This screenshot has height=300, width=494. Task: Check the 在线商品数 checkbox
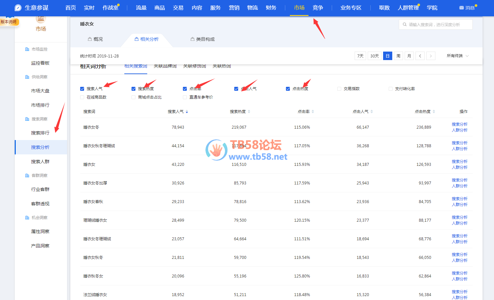click(82, 97)
